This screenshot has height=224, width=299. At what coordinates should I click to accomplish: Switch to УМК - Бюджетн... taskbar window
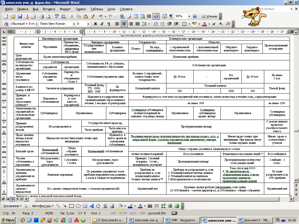pos(183,220)
